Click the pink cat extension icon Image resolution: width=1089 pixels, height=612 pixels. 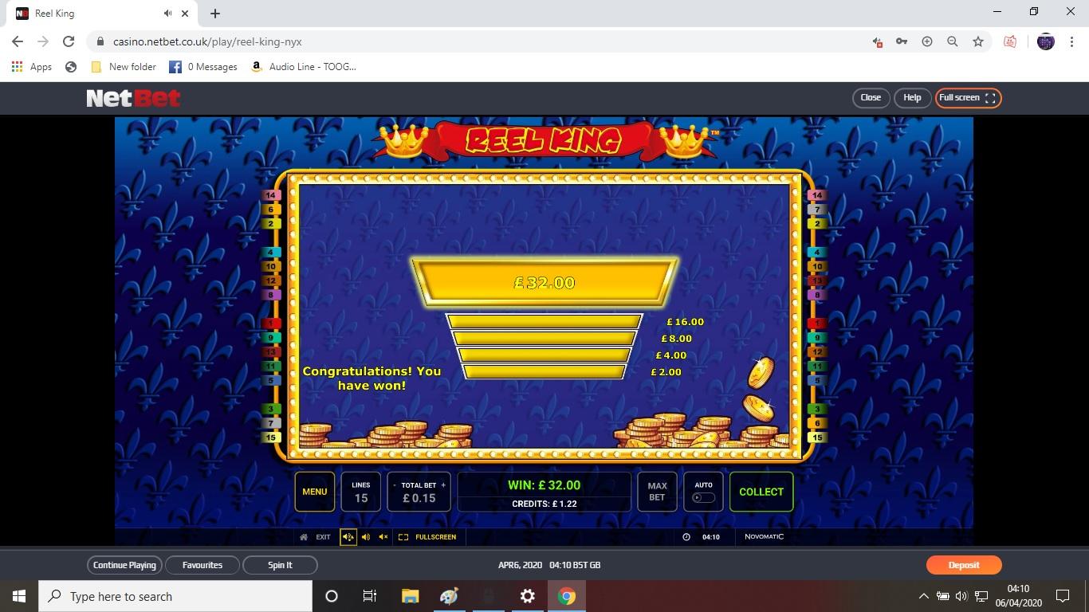pos(1010,41)
